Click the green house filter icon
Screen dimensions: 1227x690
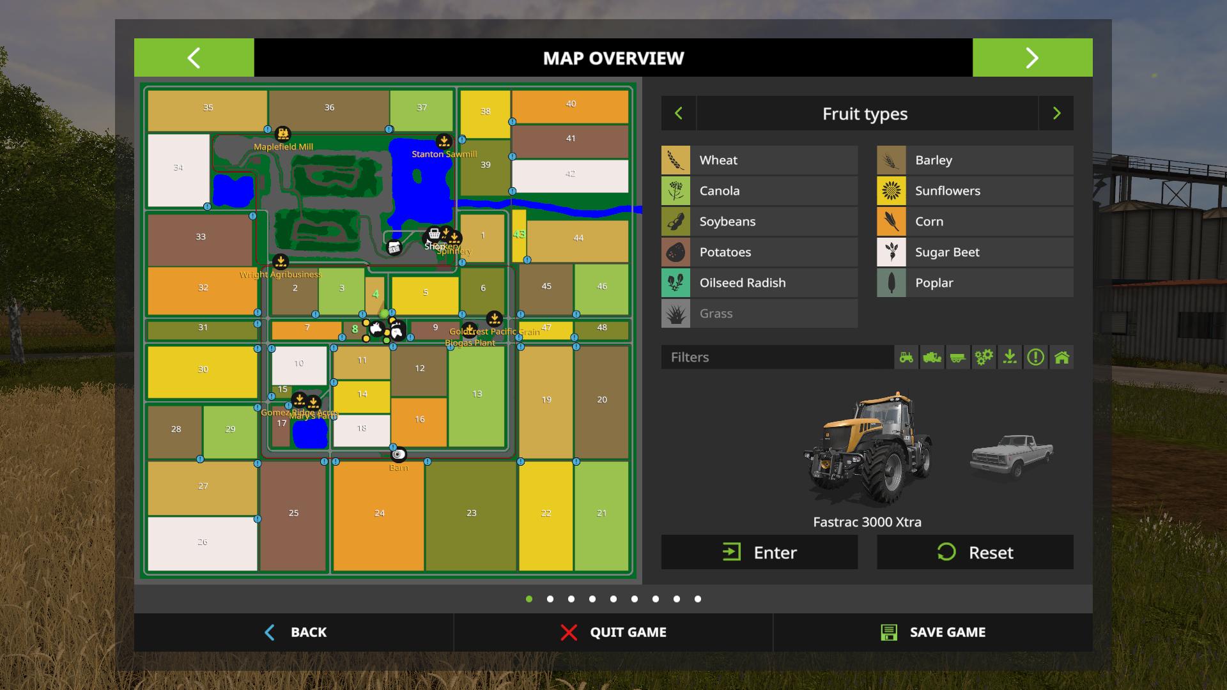pyautogui.click(x=1061, y=357)
